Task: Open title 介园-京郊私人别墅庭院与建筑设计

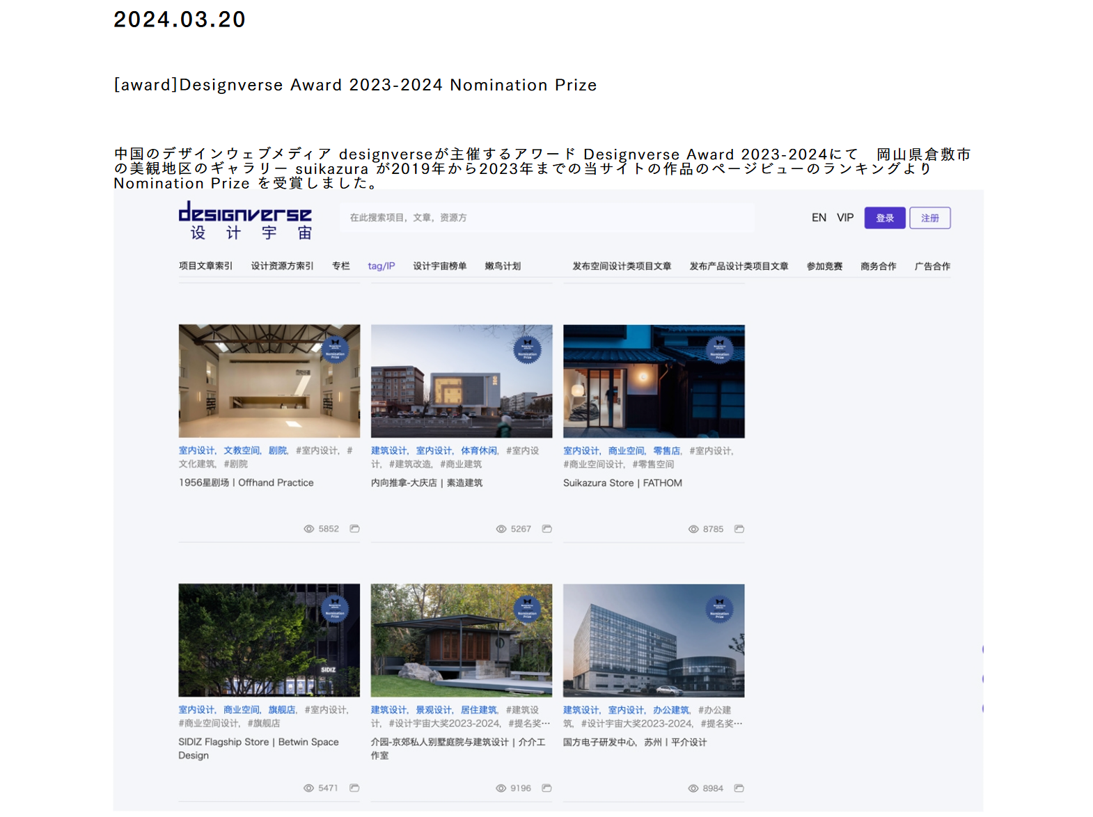Action: tap(458, 749)
